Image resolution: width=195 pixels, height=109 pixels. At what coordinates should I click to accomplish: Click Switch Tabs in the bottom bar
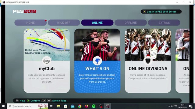[59, 101]
